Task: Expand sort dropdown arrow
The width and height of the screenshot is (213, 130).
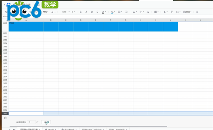Action: click(180, 12)
